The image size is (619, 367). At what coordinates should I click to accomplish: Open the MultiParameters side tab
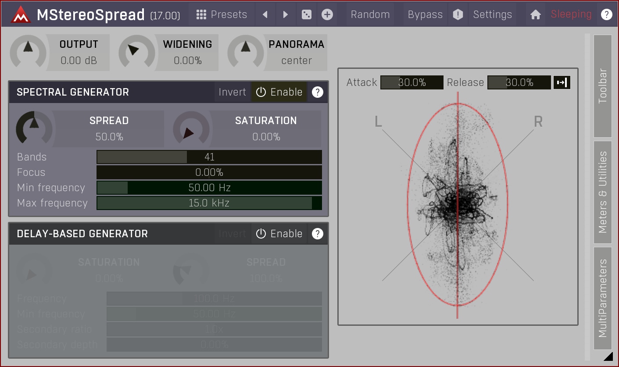point(602,298)
